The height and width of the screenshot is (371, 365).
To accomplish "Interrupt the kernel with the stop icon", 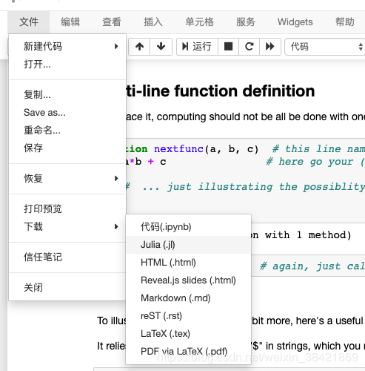I will click(228, 47).
